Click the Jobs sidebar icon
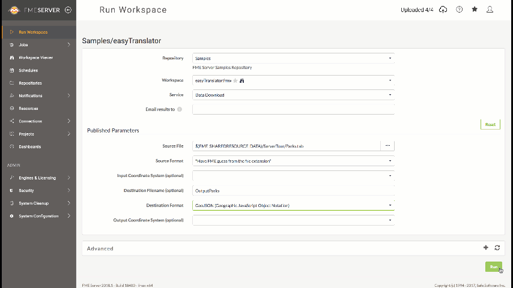This screenshot has height=288, width=513. coord(12,45)
